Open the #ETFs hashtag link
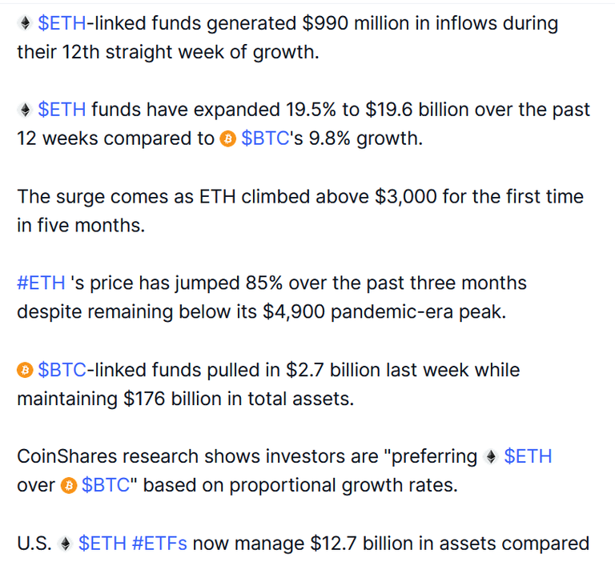Viewport: 615px width, 562px height. pyautogui.click(x=159, y=544)
